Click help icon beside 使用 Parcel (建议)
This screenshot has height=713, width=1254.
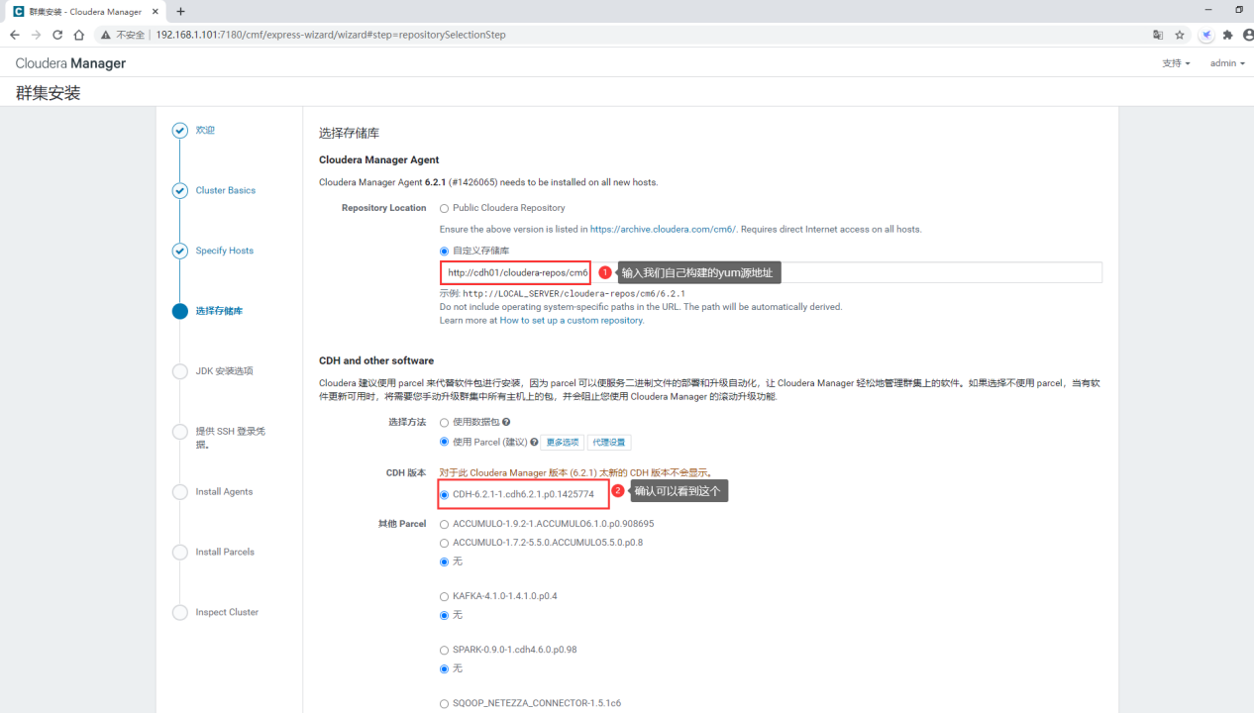coord(534,443)
